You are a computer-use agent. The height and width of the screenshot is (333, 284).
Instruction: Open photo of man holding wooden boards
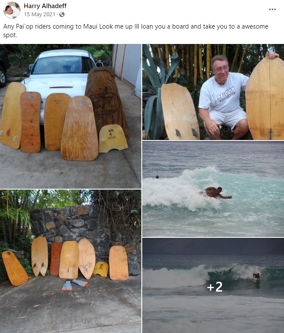tap(213, 92)
